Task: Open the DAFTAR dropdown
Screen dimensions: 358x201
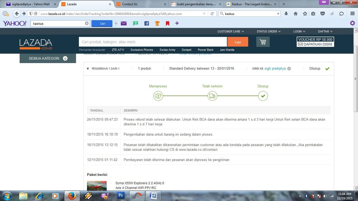Action: pos(325,32)
